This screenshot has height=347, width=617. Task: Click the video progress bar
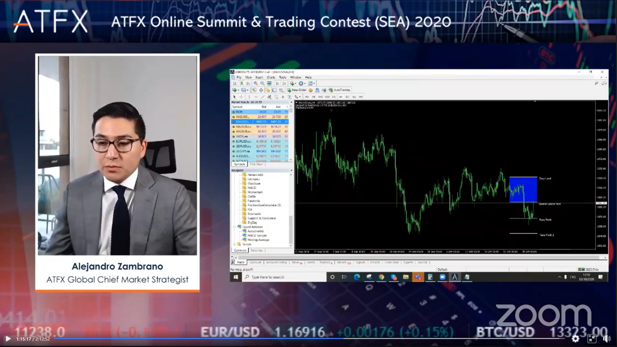309,339
